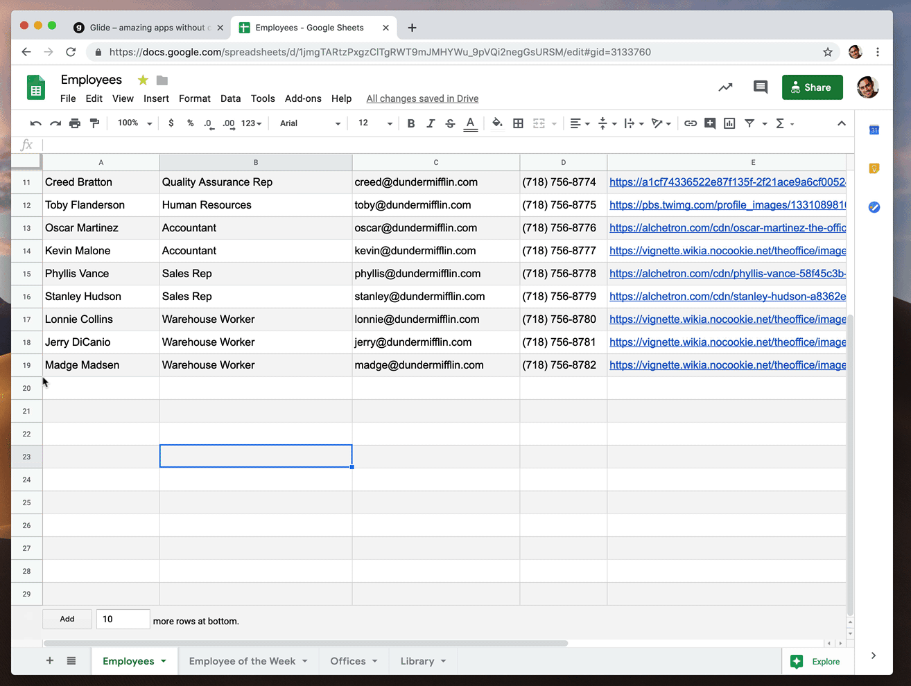Open the Data menu

point(230,98)
